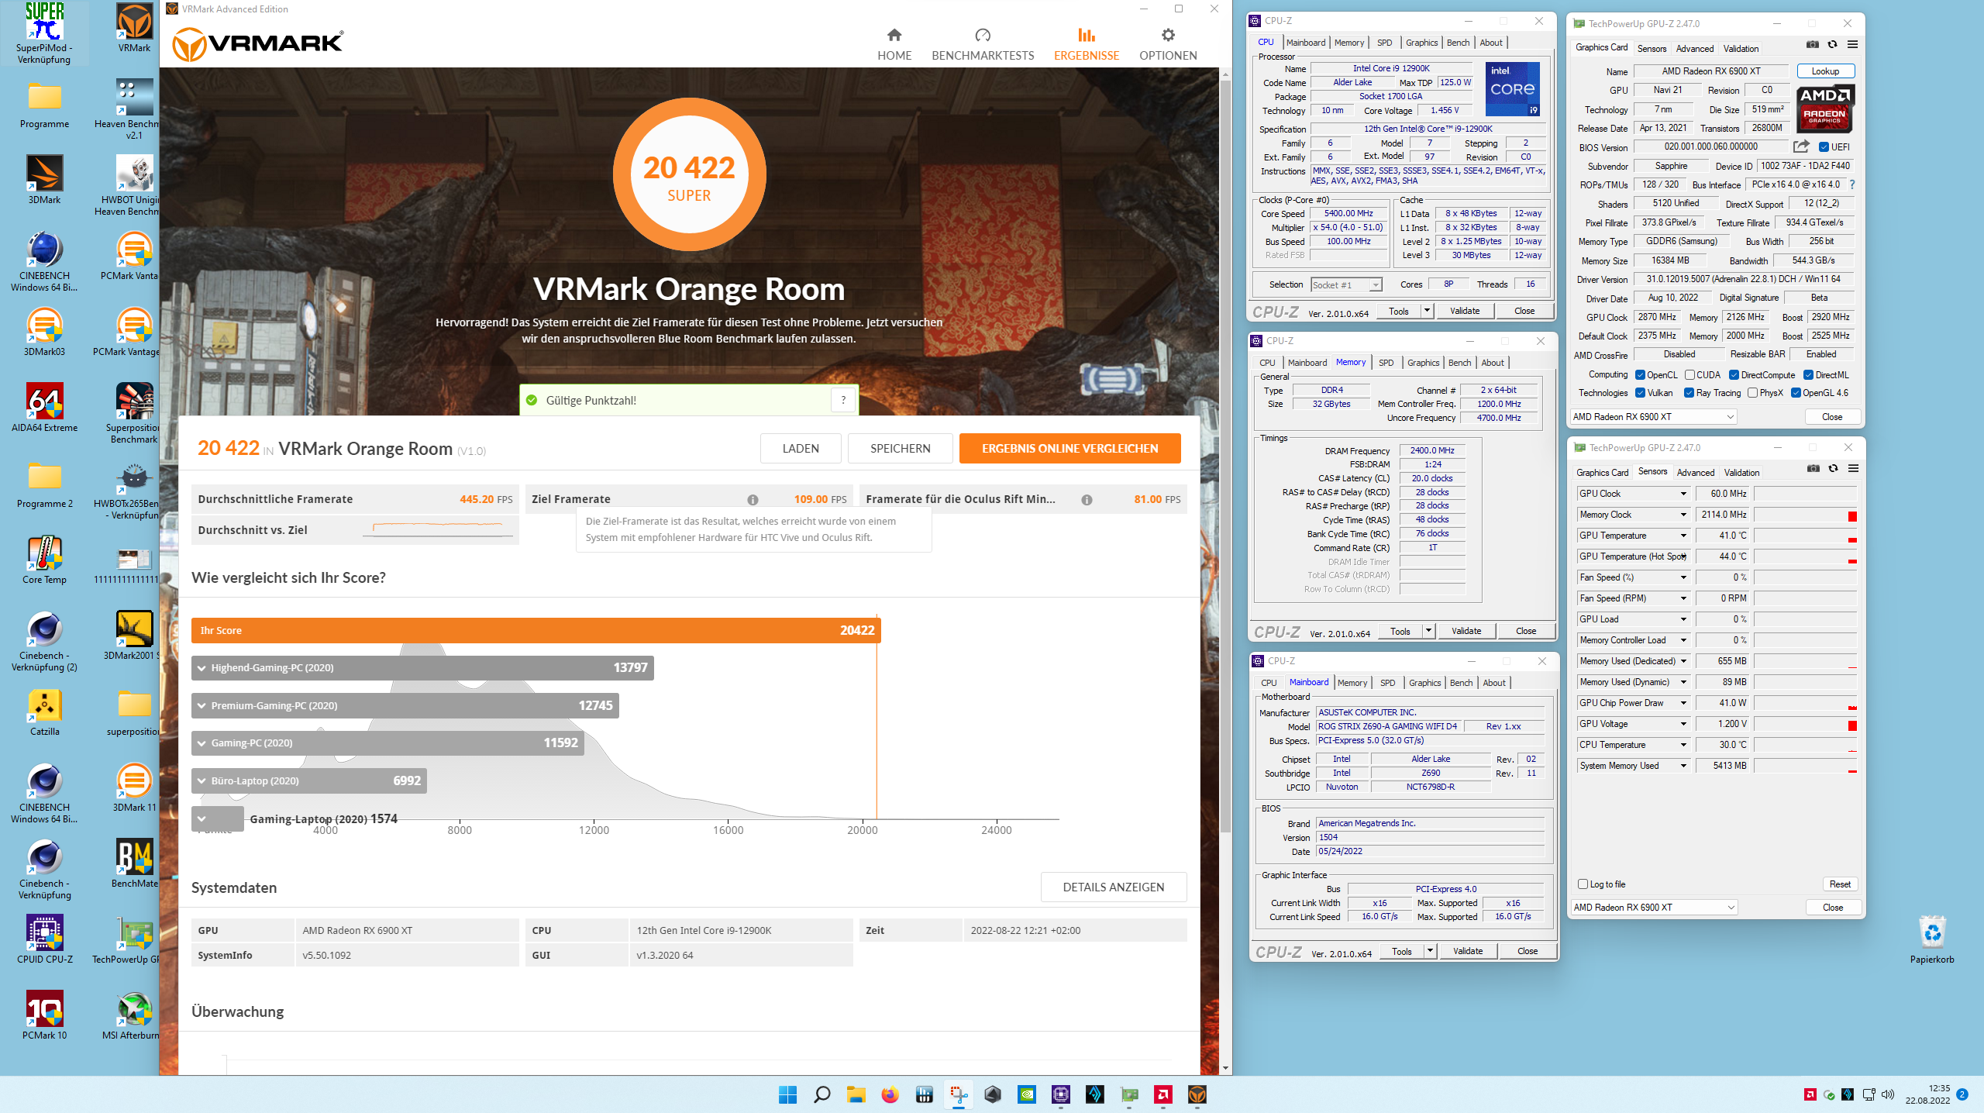Viewport: 1984px width, 1113px height.
Task: Open the HOME tab in VRMark
Action: [x=894, y=45]
